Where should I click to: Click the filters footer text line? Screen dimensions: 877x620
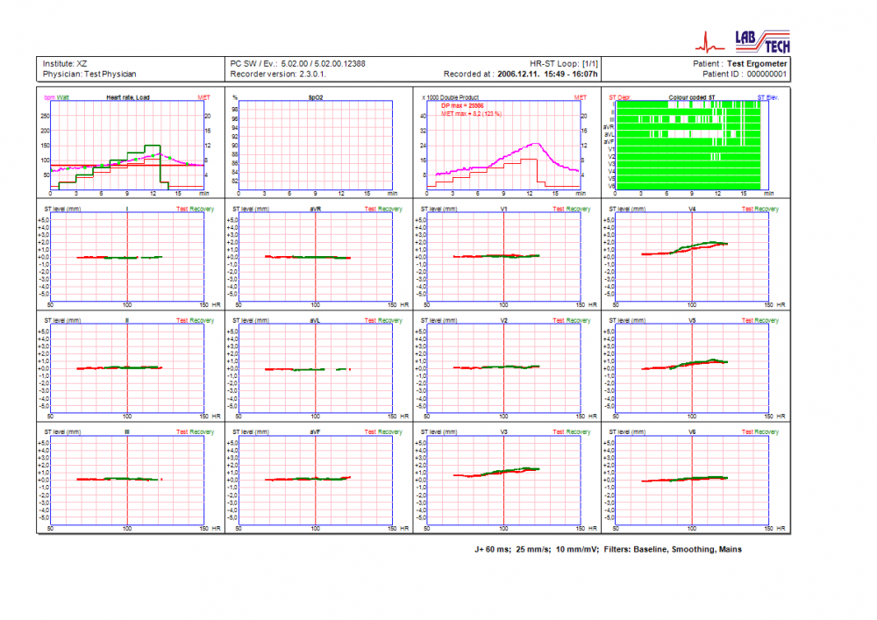608,549
